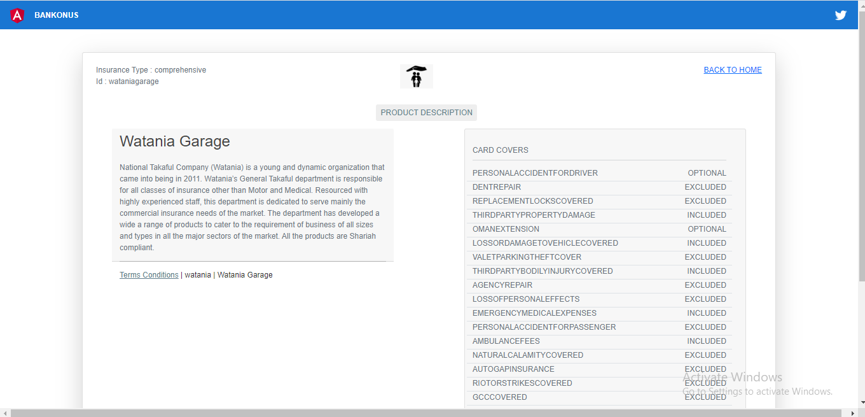Click the horizontal scrollbar thumb
Image resolution: width=865 pixels, height=417 pixels.
point(426,413)
